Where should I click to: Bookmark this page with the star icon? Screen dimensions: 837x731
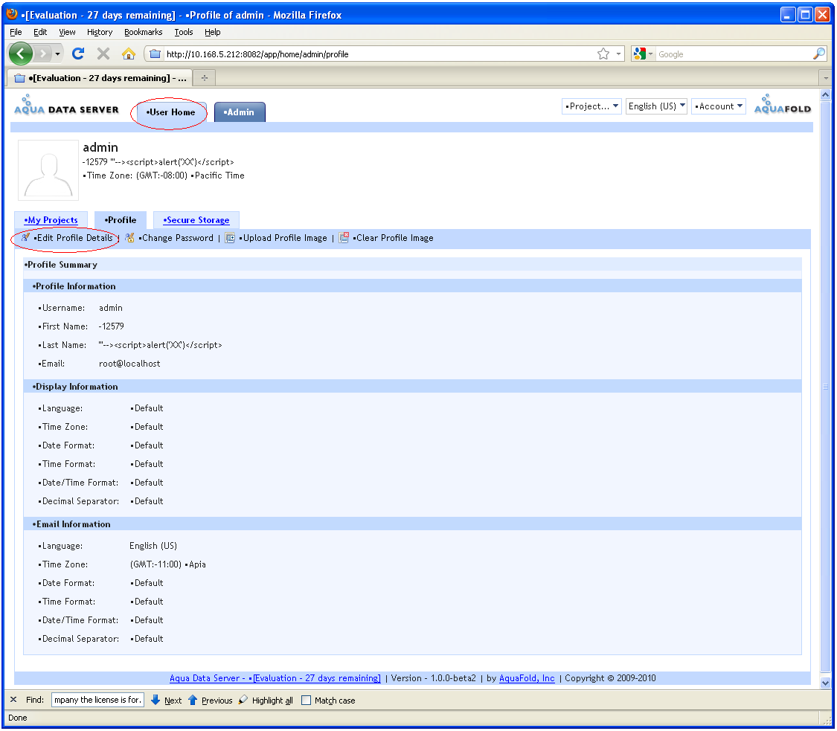point(603,54)
